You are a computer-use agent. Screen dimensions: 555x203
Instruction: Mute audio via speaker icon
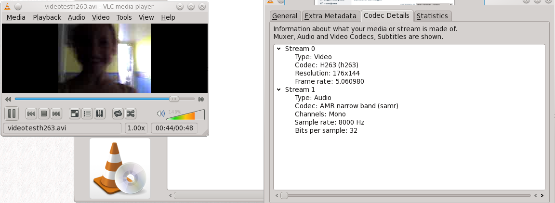tap(160, 114)
